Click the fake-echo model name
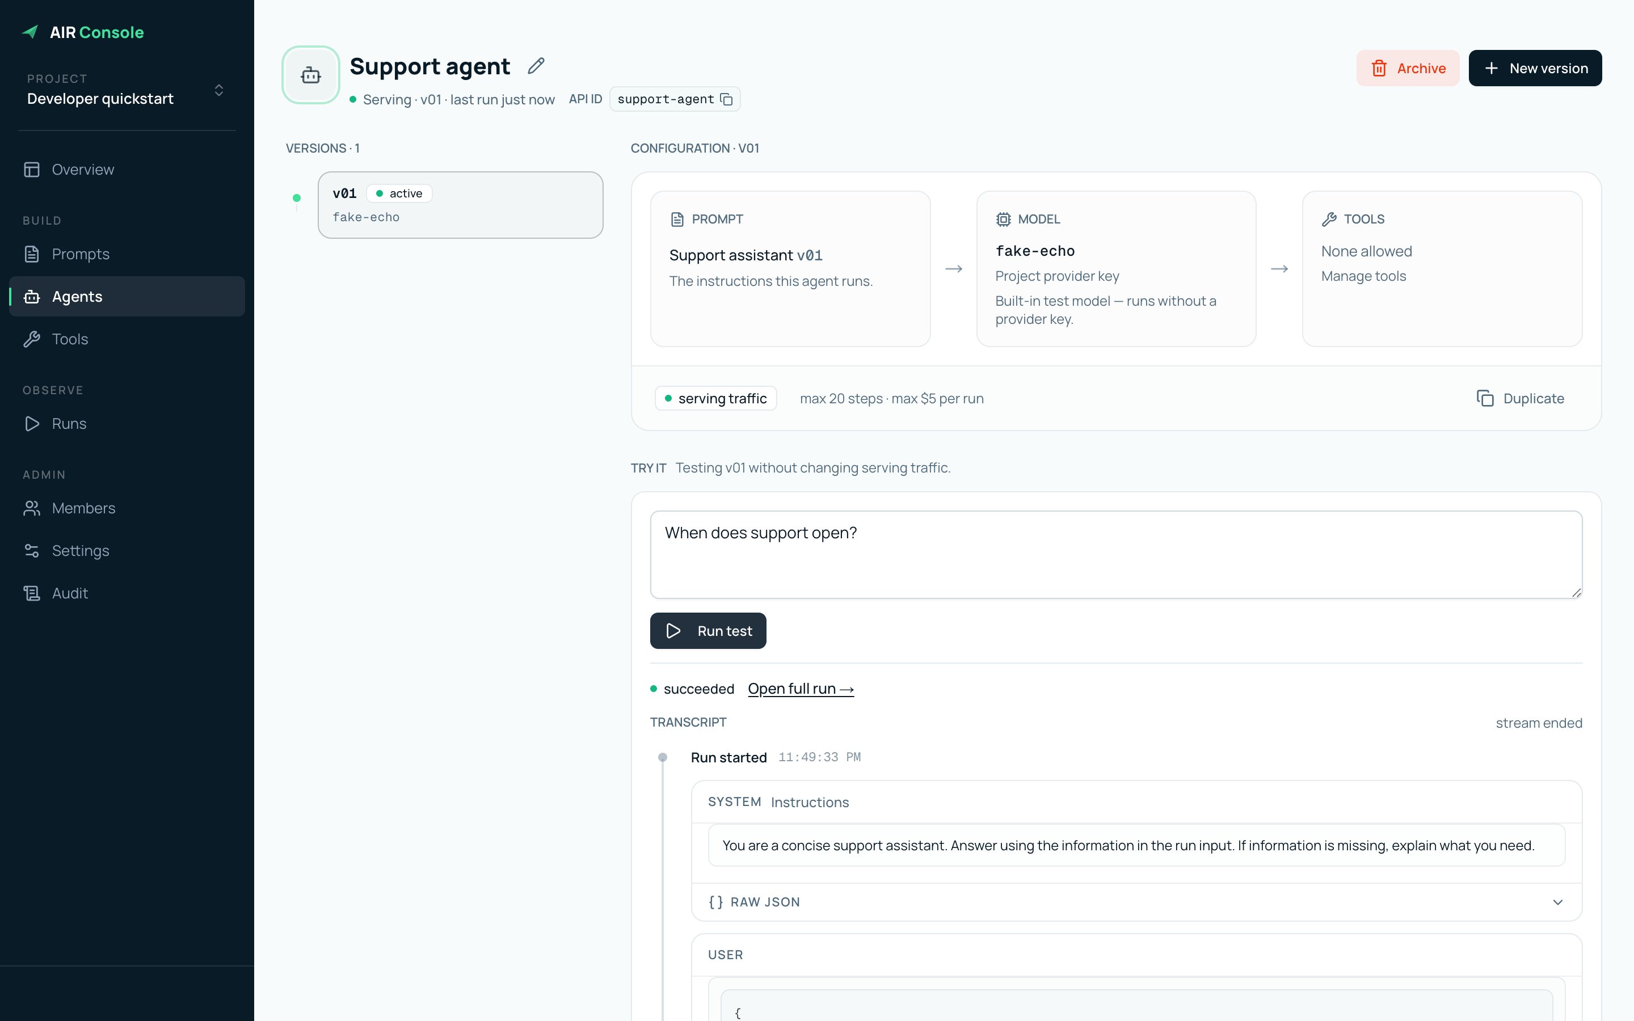Viewport: 1634px width, 1021px height. pyautogui.click(x=1035, y=251)
